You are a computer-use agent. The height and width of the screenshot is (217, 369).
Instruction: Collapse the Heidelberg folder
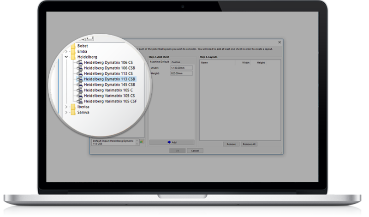pyautogui.click(x=66, y=57)
